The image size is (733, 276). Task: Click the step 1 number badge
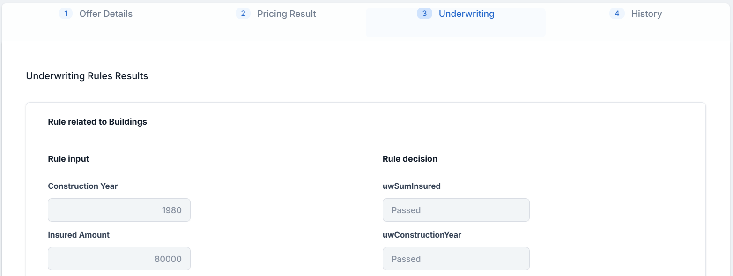[66, 14]
